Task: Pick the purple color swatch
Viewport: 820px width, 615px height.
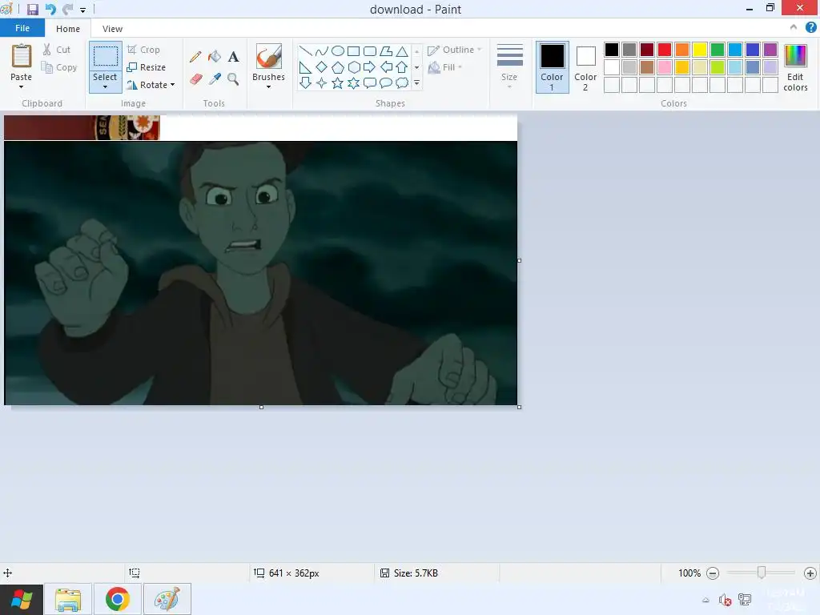Action: pyautogui.click(x=770, y=50)
